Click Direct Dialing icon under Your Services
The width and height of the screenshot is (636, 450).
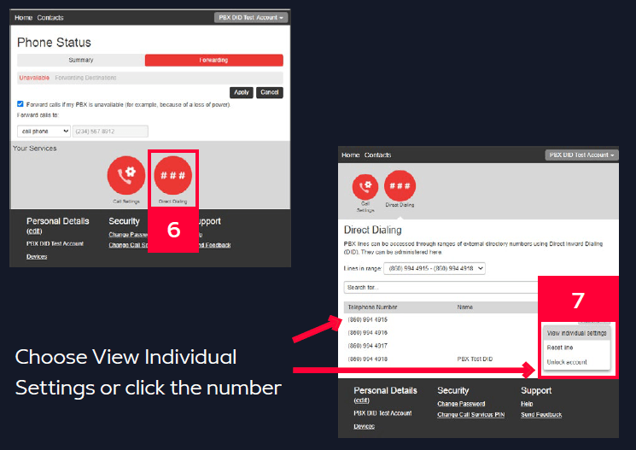(173, 176)
